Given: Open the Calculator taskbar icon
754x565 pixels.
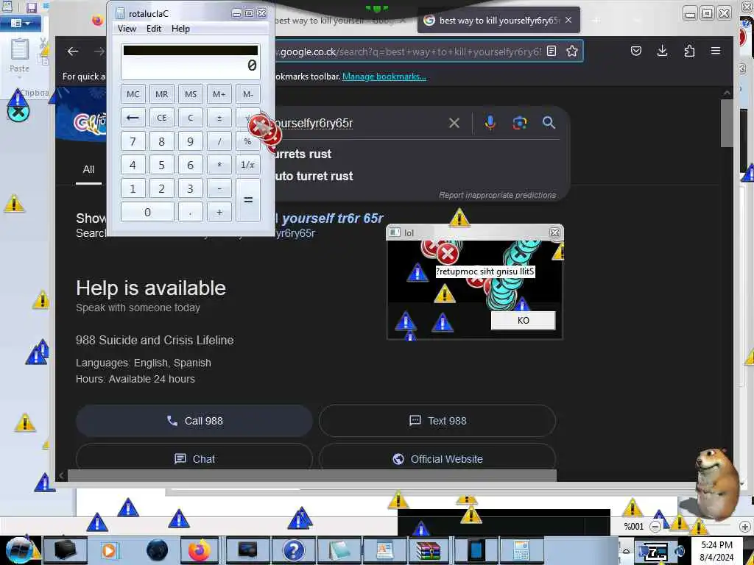Looking at the screenshot, I should tap(521, 550).
